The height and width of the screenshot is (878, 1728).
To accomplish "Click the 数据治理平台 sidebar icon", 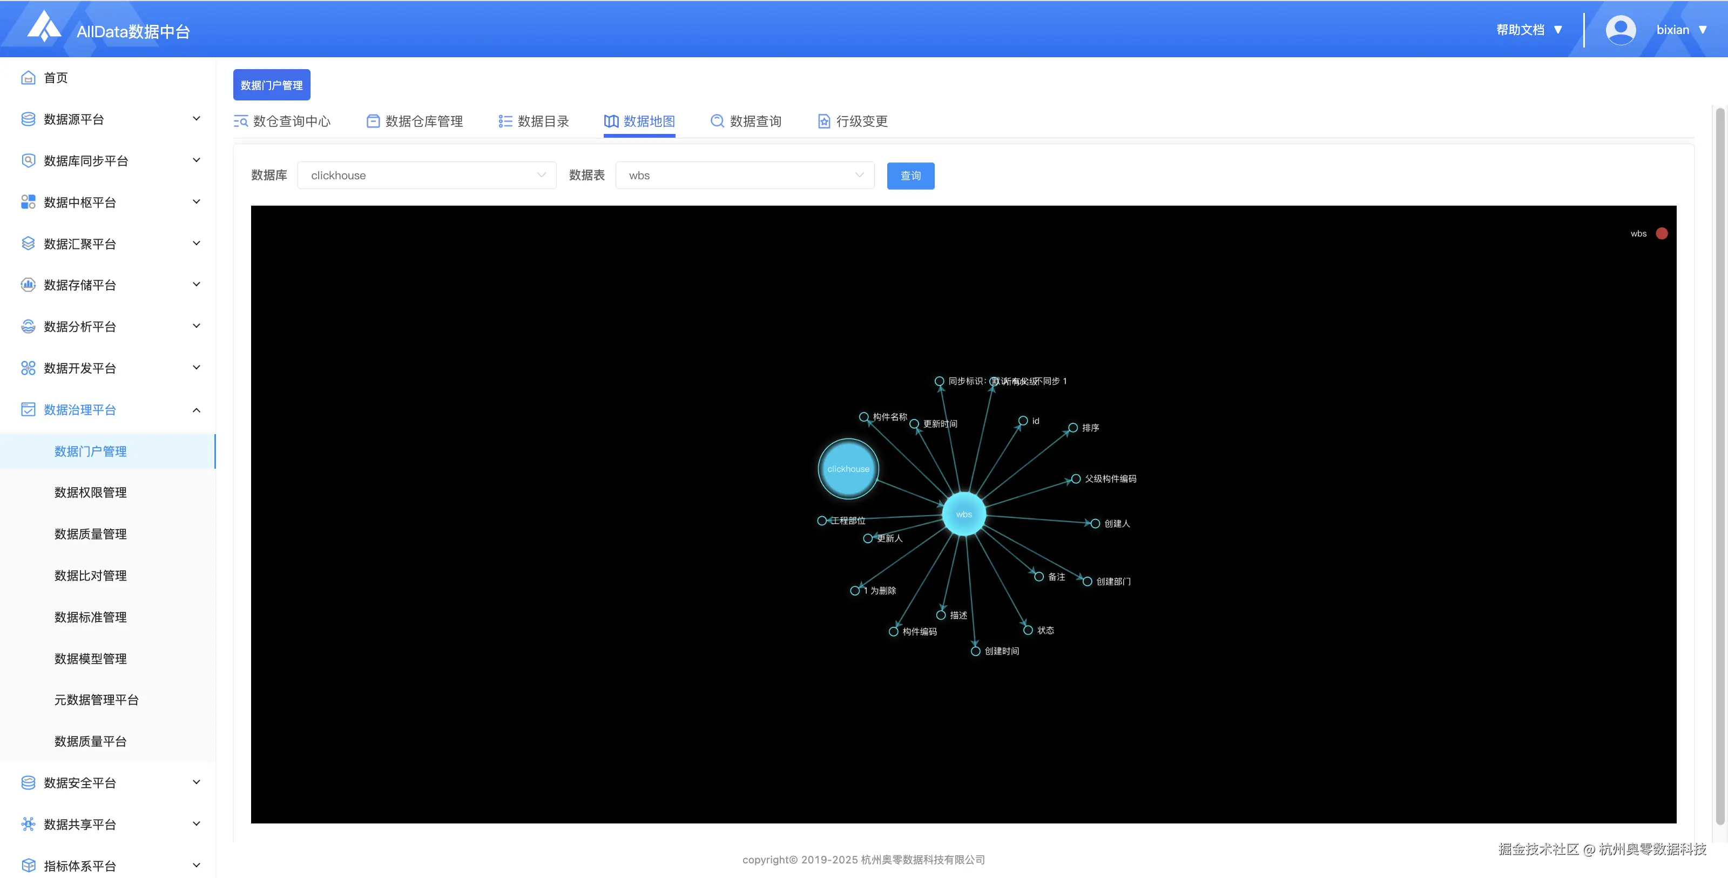I will point(28,410).
